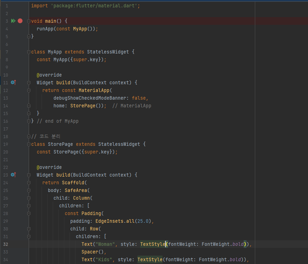The width and height of the screenshot is (308, 264).
Task: Fold the build method on line 11
Action: click(x=29, y=83)
